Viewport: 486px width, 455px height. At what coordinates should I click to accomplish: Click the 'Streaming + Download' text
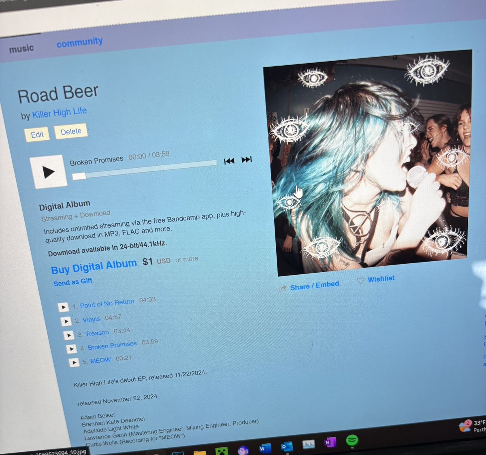[76, 216]
